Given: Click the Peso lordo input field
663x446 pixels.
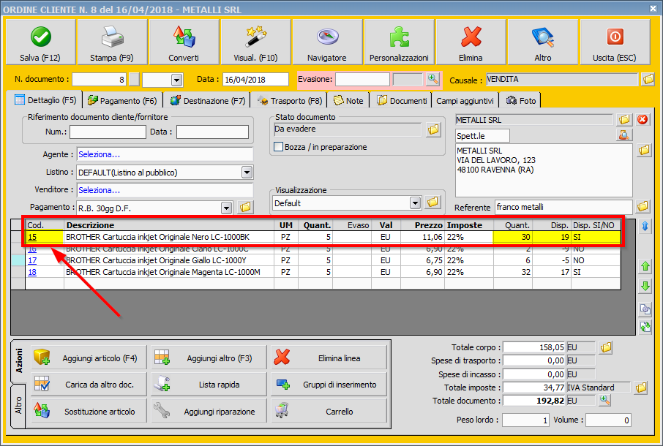Looking at the screenshot, I should click(525, 420).
